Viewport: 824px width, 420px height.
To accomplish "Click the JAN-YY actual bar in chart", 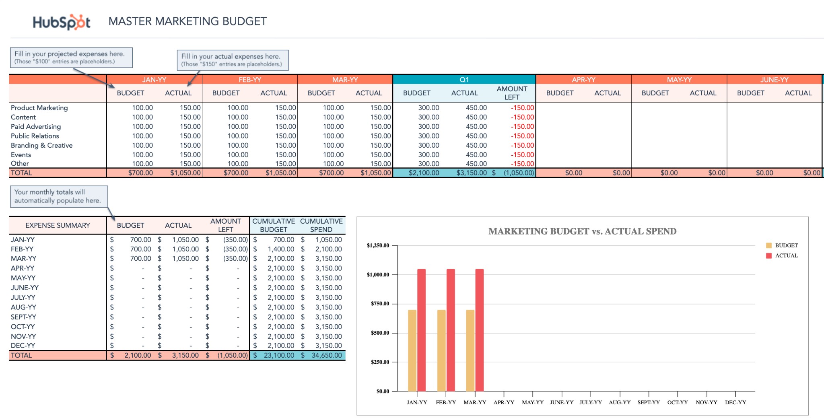I will click(x=421, y=330).
